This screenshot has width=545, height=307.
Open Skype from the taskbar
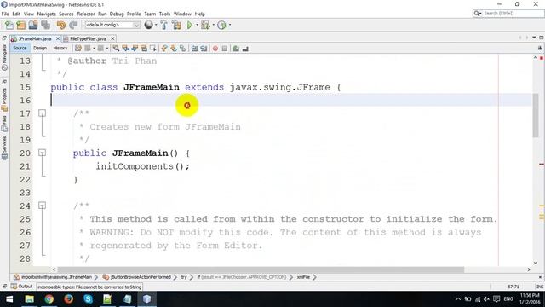coord(88,299)
